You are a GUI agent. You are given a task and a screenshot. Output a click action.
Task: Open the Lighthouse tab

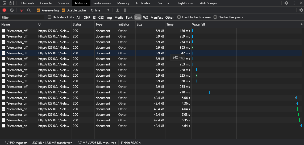[x=186, y=3]
